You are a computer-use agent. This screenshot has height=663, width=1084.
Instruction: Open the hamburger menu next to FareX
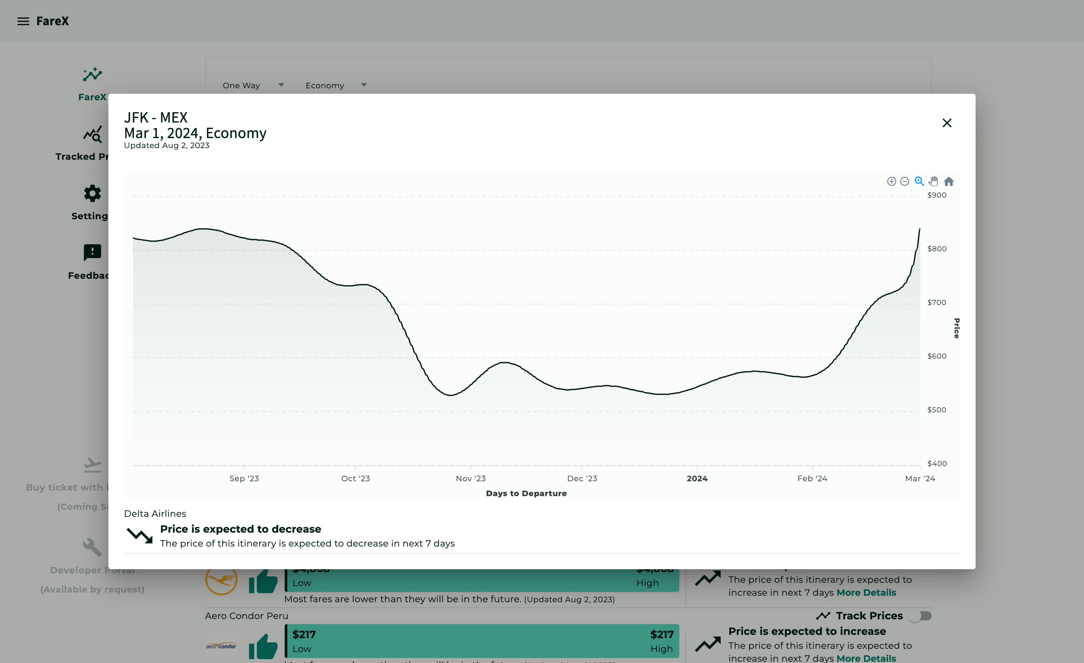point(23,21)
